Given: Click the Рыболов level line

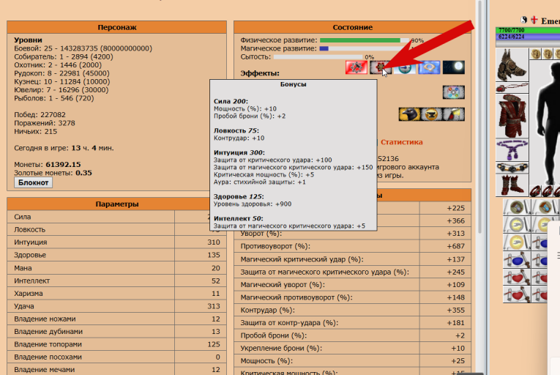Looking at the screenshot, I should [x=54, y=98].
